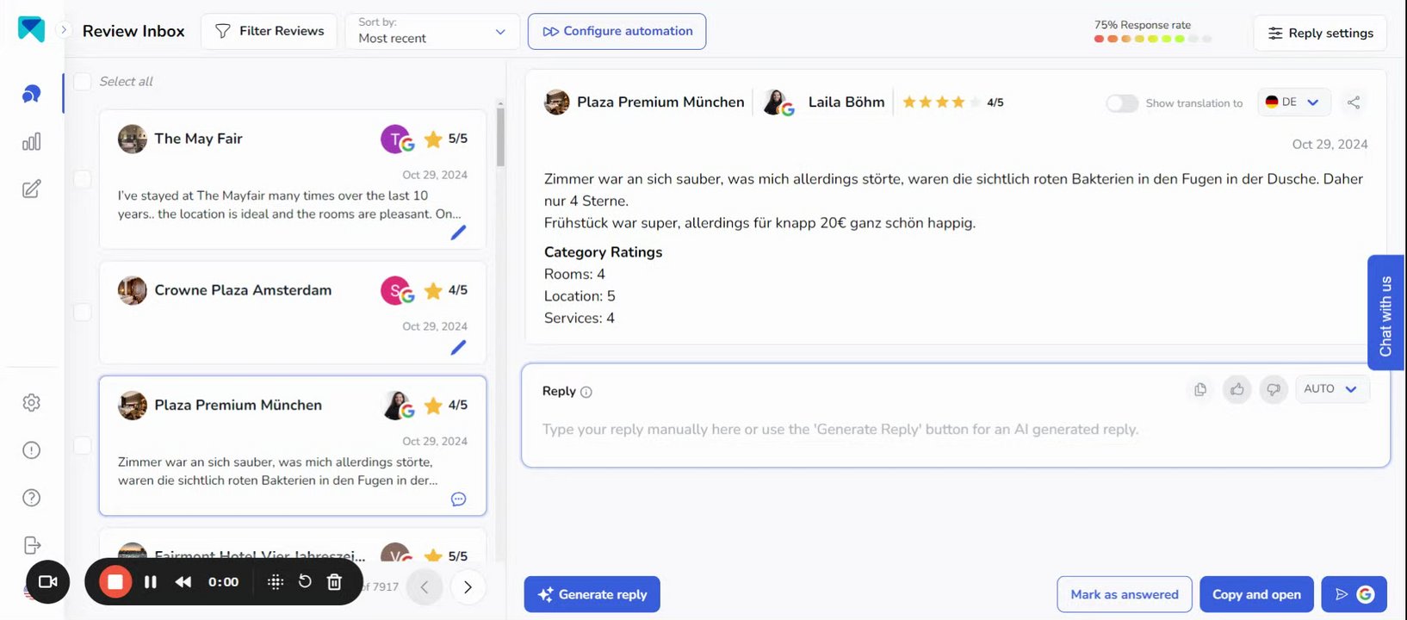The height and width of the screenshot is (620, 1407).
Task: Click Configure automation button
Action: pyautogui.click(x=617, y=31)
